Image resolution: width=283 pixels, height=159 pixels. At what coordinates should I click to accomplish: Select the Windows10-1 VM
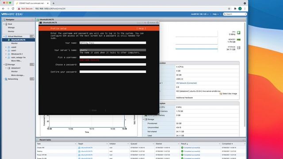click(17, 54)
